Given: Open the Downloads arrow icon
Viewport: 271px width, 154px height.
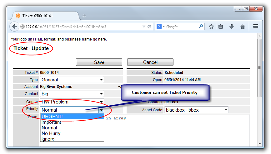Looking at the screenshot, I should 232,27.
